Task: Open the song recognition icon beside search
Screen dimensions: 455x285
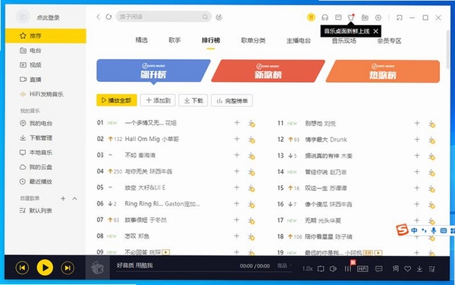Action: tap(219, 17)
